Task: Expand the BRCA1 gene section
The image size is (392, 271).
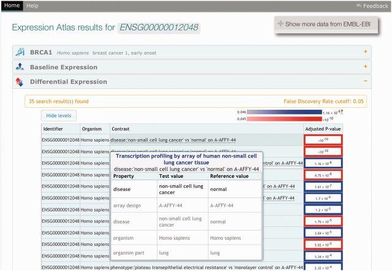Action: tap(366, 52)
